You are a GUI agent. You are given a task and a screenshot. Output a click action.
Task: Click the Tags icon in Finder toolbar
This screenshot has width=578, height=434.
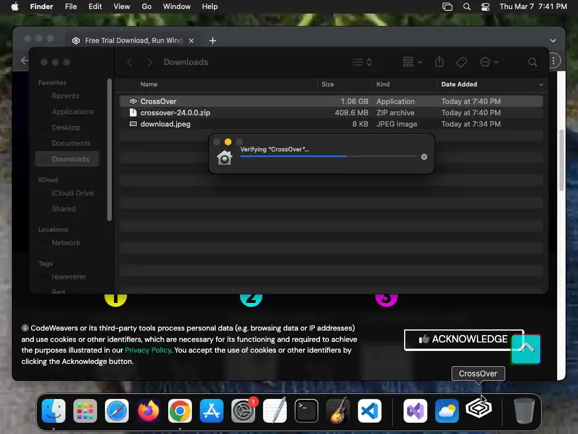(461, 62)
